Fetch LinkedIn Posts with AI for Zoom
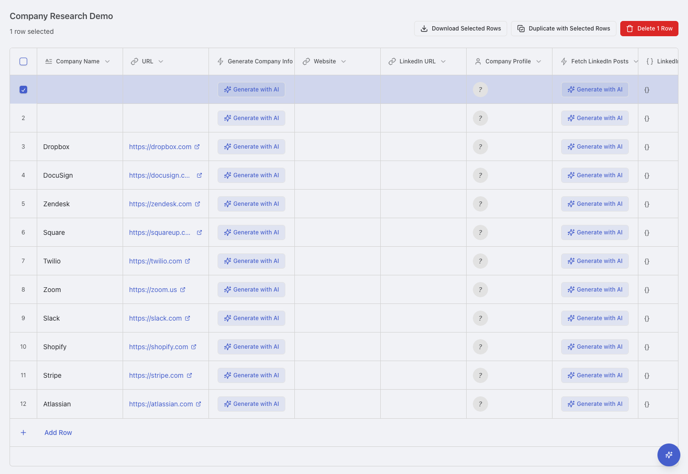This screenshot has width=688, height=474. [x=595, y=290]
